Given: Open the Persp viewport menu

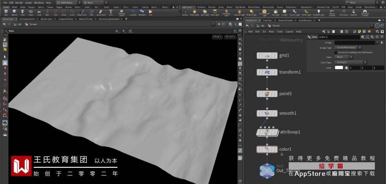Looking at the screenshot, I should coord(217,37).
